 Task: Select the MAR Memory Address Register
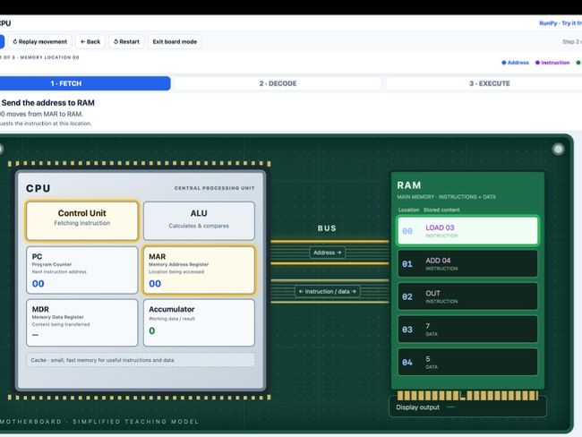[199, 270]
